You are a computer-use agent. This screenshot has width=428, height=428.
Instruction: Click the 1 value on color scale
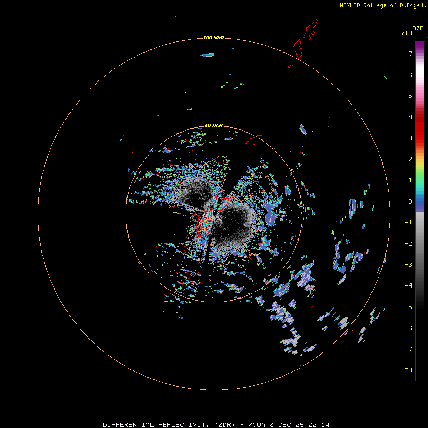click(x=410, y=180)
